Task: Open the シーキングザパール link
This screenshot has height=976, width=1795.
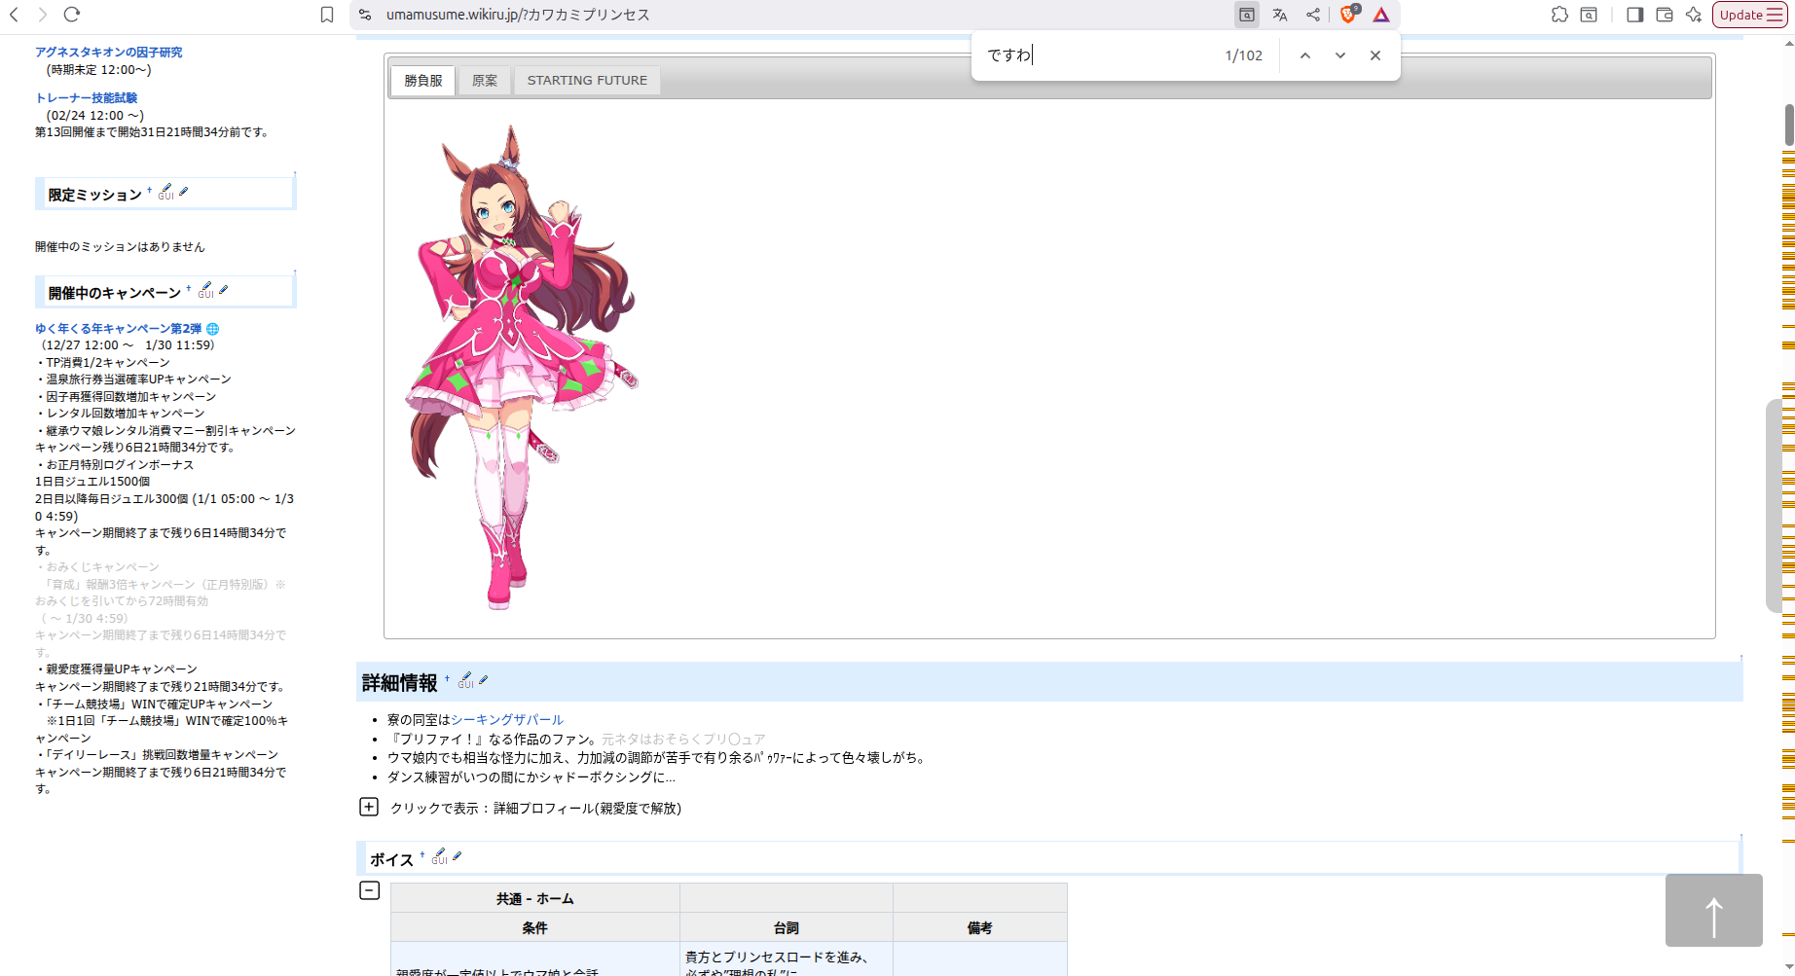Action: point(507,720)
